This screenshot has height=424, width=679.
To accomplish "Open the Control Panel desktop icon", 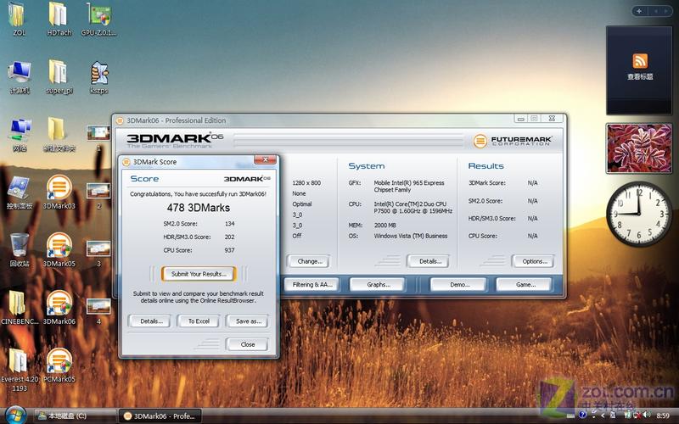I will tap(20, 193).
